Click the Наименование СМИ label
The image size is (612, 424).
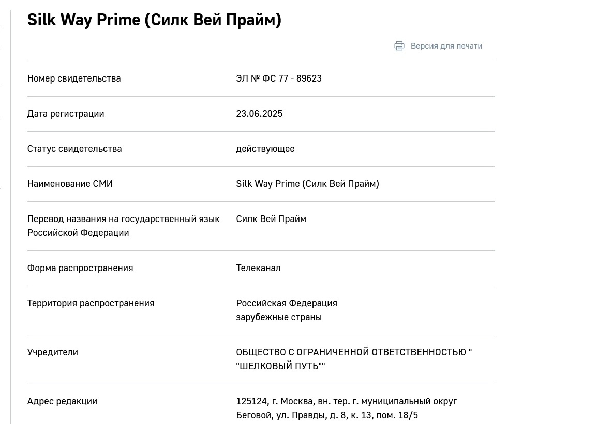click(x=70, y=184)
